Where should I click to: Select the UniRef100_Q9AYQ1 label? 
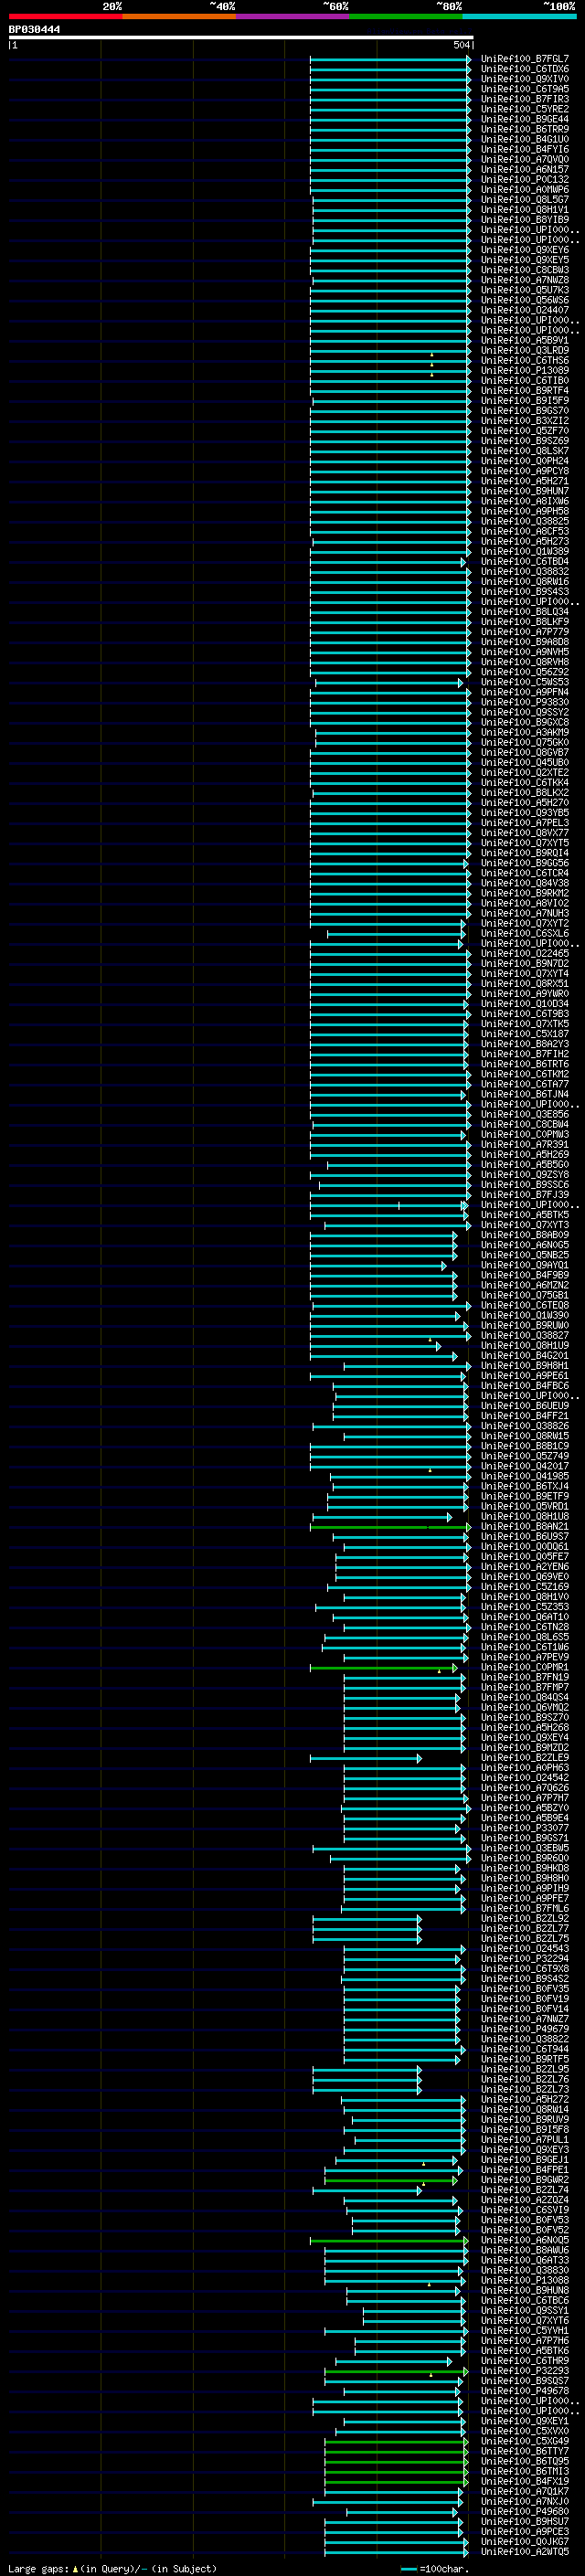(525, 1266)
